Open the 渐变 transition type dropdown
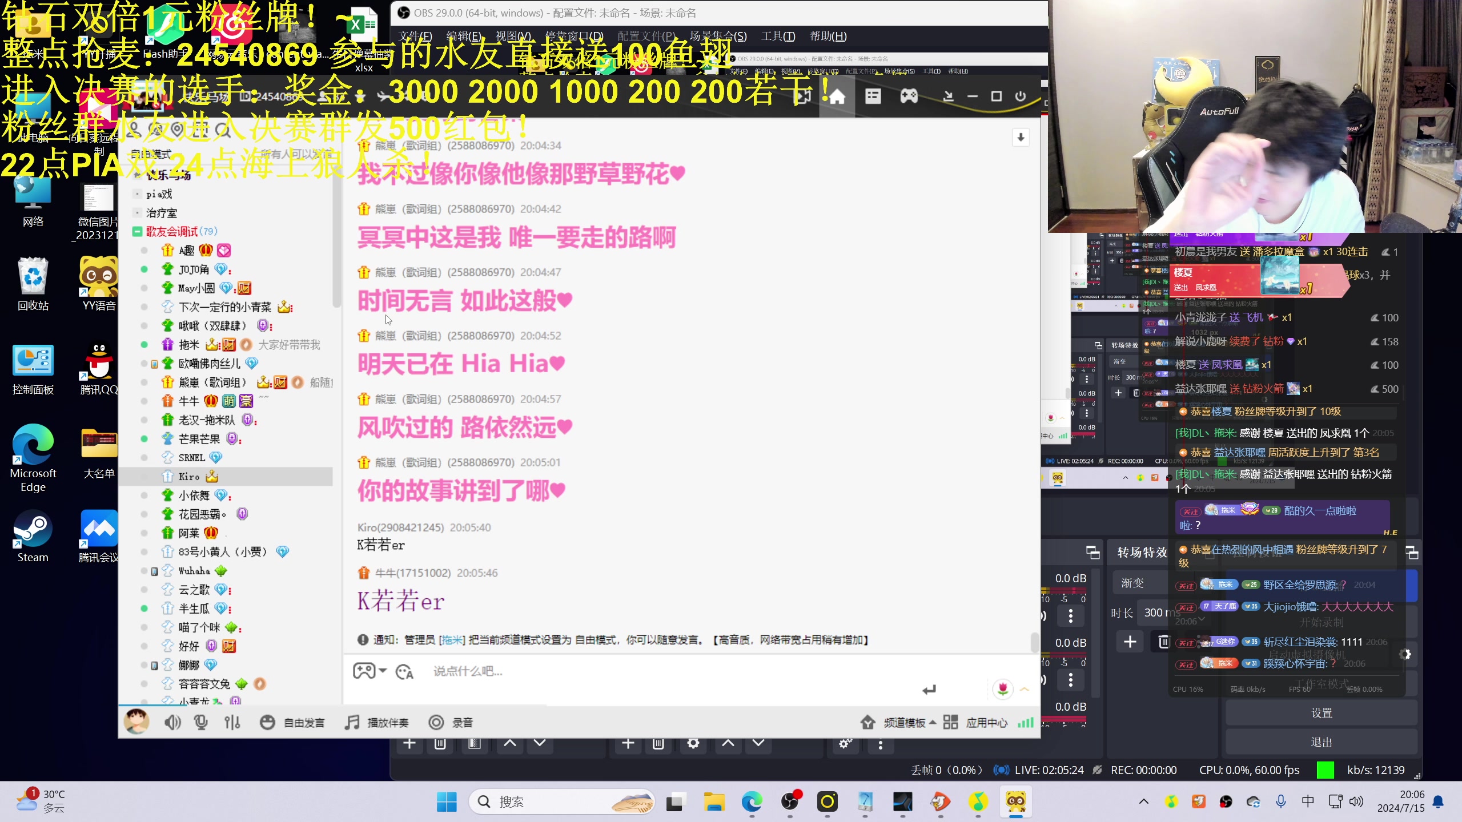 point(1140,583)
